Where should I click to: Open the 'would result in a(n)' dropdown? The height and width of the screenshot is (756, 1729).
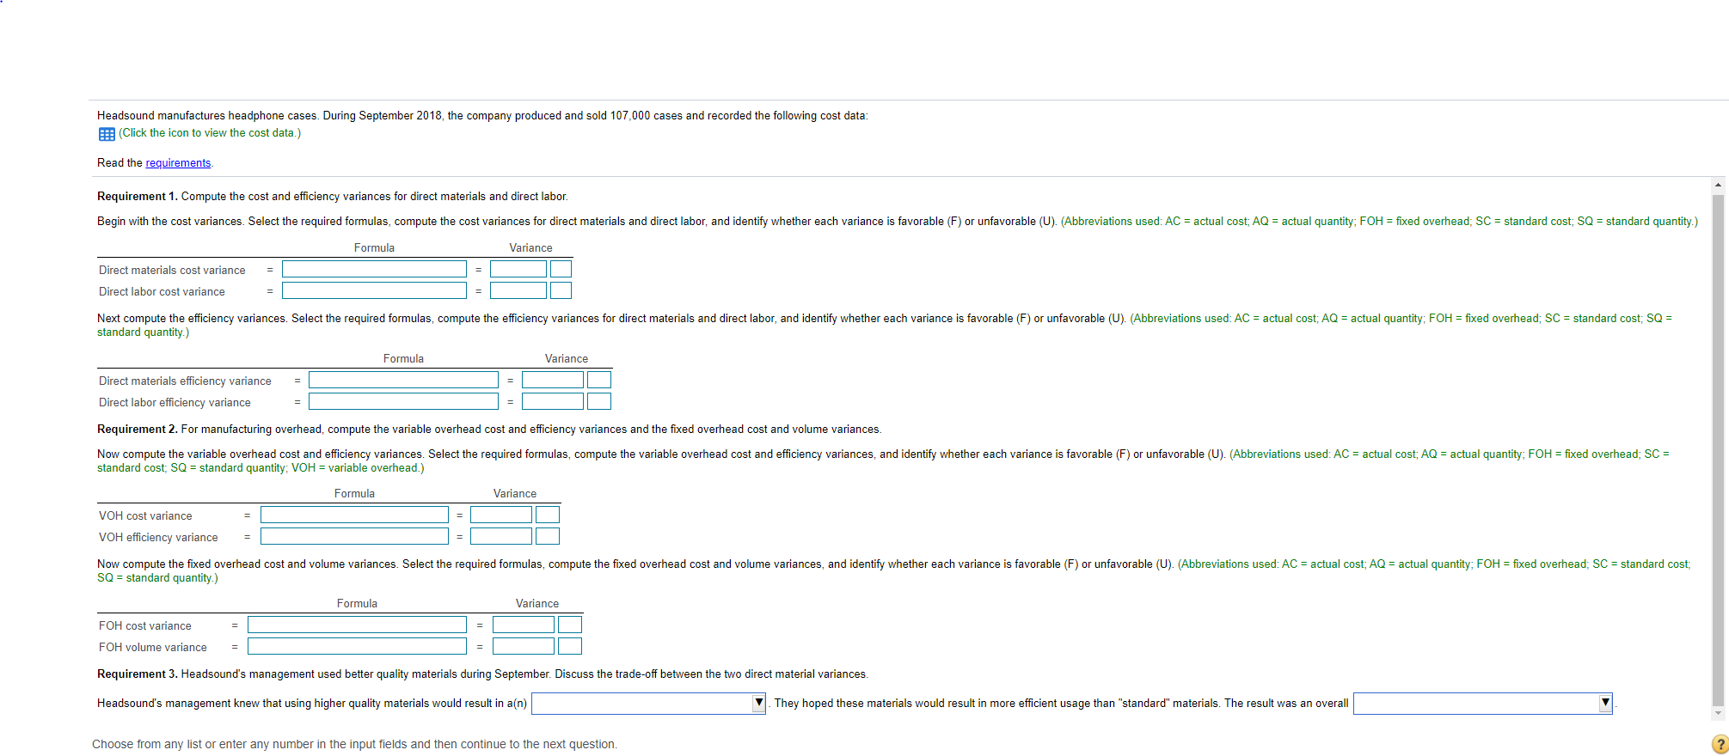pos(648,704)
